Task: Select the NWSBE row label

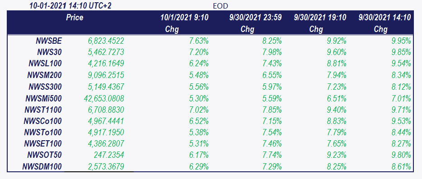Action: (x=49, y=41)
